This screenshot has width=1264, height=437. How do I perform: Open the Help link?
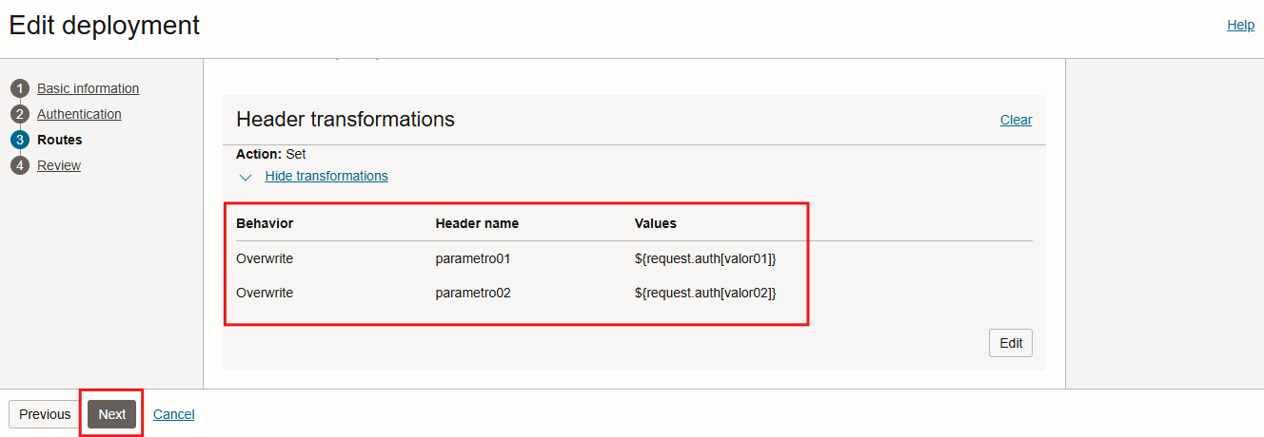coord(1240,25)
